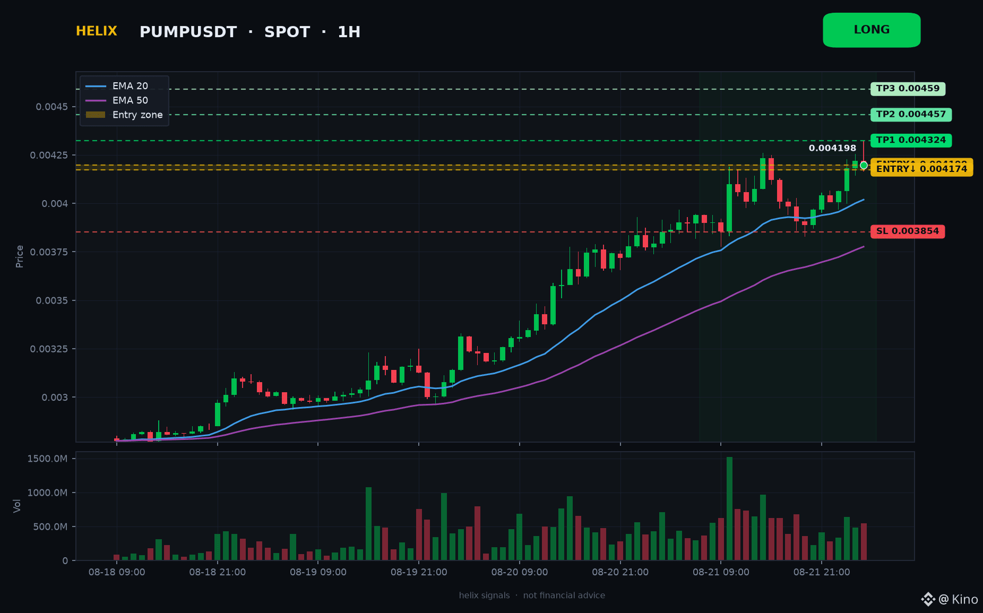Click the SL 0.003854 stop loss label
The height and width of the screenshot is (613, 983).
coord(907,231)
